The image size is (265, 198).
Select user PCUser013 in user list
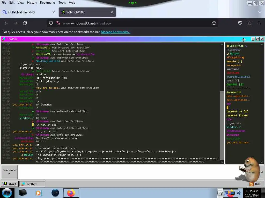[233, 50]
